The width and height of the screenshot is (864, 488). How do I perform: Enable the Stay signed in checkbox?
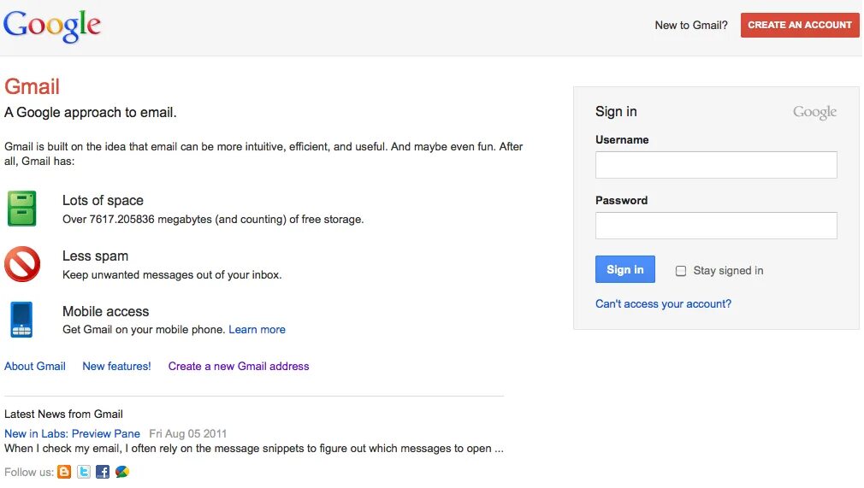click(681, 271)
